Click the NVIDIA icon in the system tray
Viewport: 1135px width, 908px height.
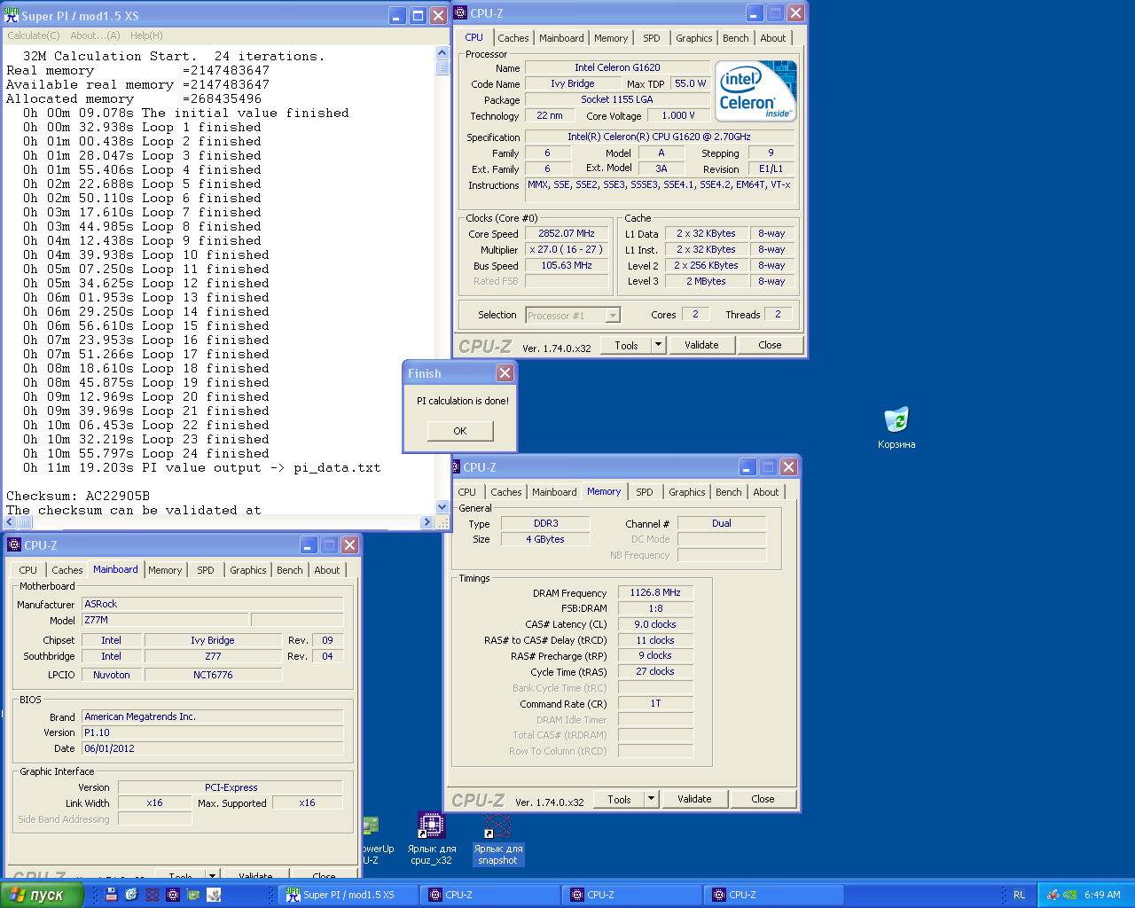(x=1070, y=895)
